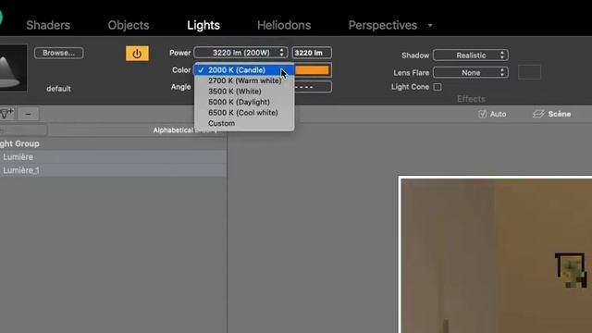592x333 pixels.
Task: Click the 3220 lm power input field
Action: (x=312, y=53)
